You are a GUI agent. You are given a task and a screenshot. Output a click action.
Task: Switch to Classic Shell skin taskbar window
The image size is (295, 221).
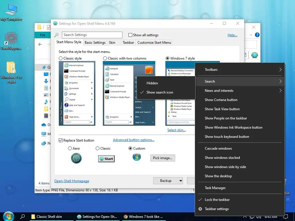[x=52, y=217]
